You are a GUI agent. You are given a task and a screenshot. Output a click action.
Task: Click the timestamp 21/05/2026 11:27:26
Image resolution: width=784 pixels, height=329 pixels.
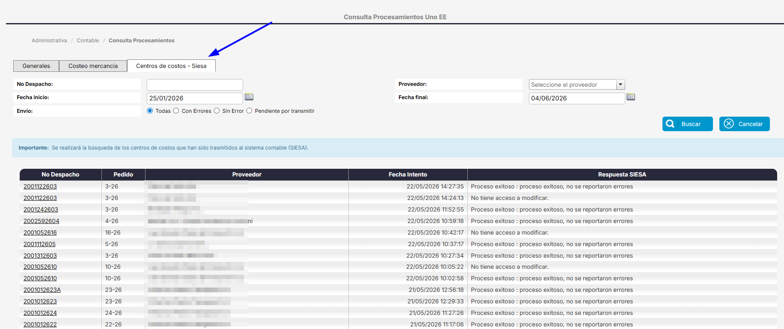(437, 313)
